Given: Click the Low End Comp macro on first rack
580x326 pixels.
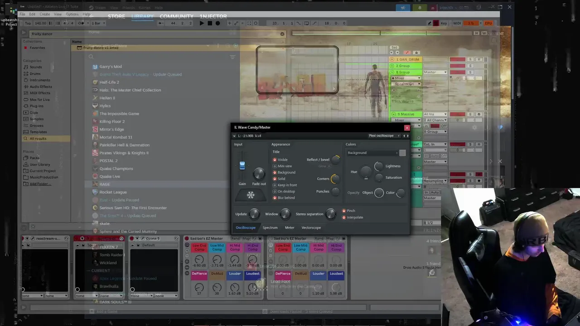Looking at the screenshot, I should [x=199, y=247].
